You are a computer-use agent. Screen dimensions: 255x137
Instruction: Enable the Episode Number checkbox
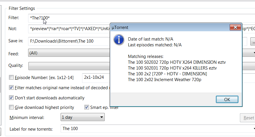pyautogui.click(x=11, y=77)
